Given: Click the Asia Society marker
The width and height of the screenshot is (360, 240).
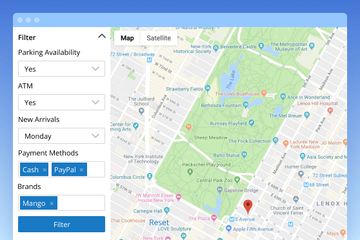Looking at the screenshot, I should coord(303,156).
